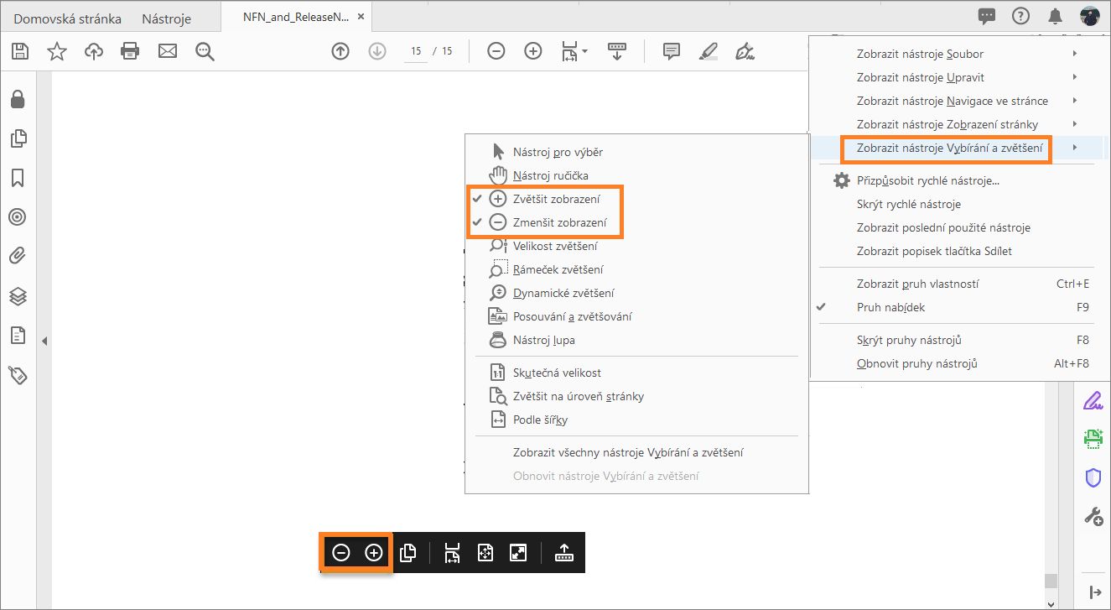The height and width of the screenshot is (610, 1111).
Task: Click the scrolling mode icon in top toolbar
Action: (617, 51)
